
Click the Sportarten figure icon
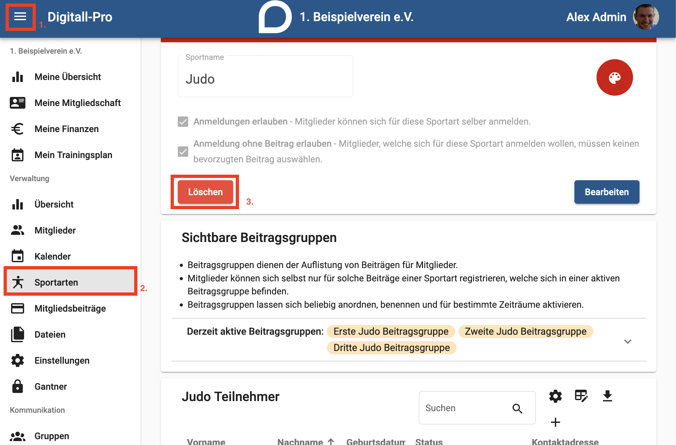coord(18,282)
